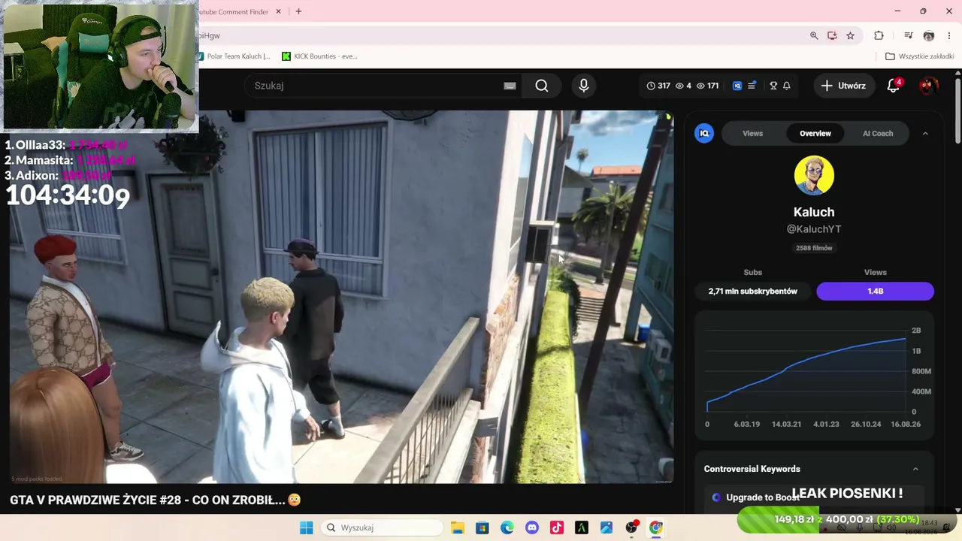This screenshot has width=962, height=541.
Task: Click the clock stat showing 317
Action: (x=658, y=86)
